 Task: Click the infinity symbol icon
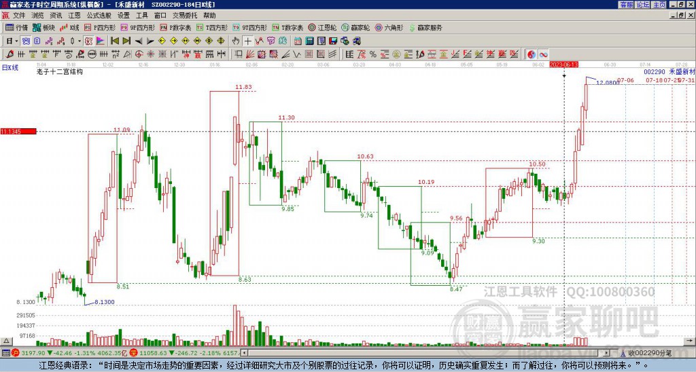543,54
